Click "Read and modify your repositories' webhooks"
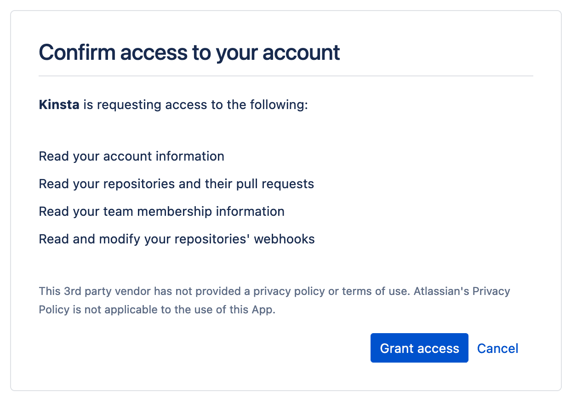Screen dimensions: 571x404 177,239
